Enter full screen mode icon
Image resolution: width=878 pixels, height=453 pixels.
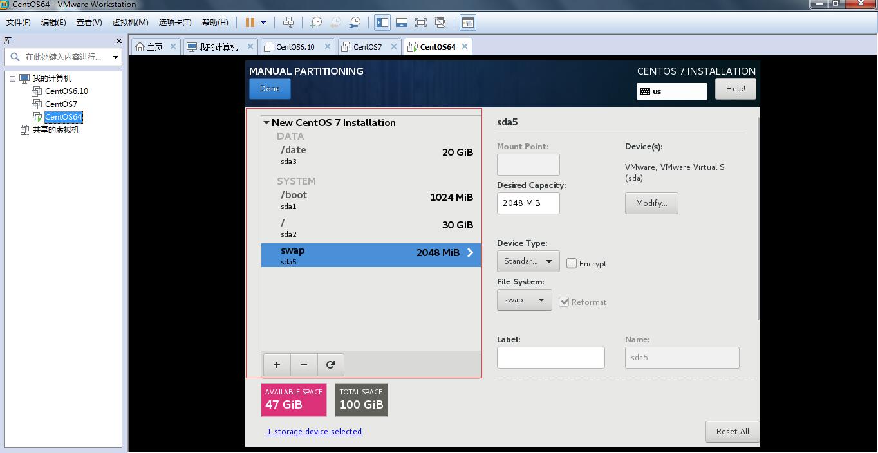[421, 23]
